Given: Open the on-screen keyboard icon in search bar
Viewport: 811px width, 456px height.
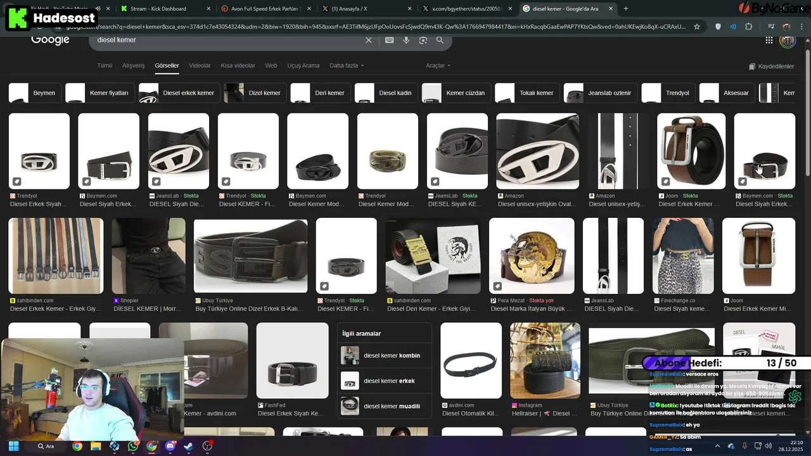Looking at the screenshot, I should click(389, 40).
